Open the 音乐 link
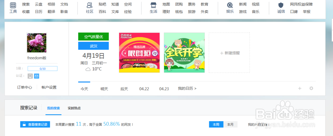Image resolution: width=333 pixels, height=136 pixels. pyautogui.click(x=255, y=12)
